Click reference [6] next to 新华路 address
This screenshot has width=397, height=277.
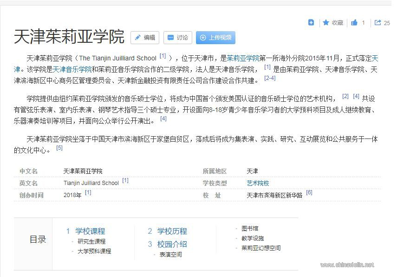(309, 192)
